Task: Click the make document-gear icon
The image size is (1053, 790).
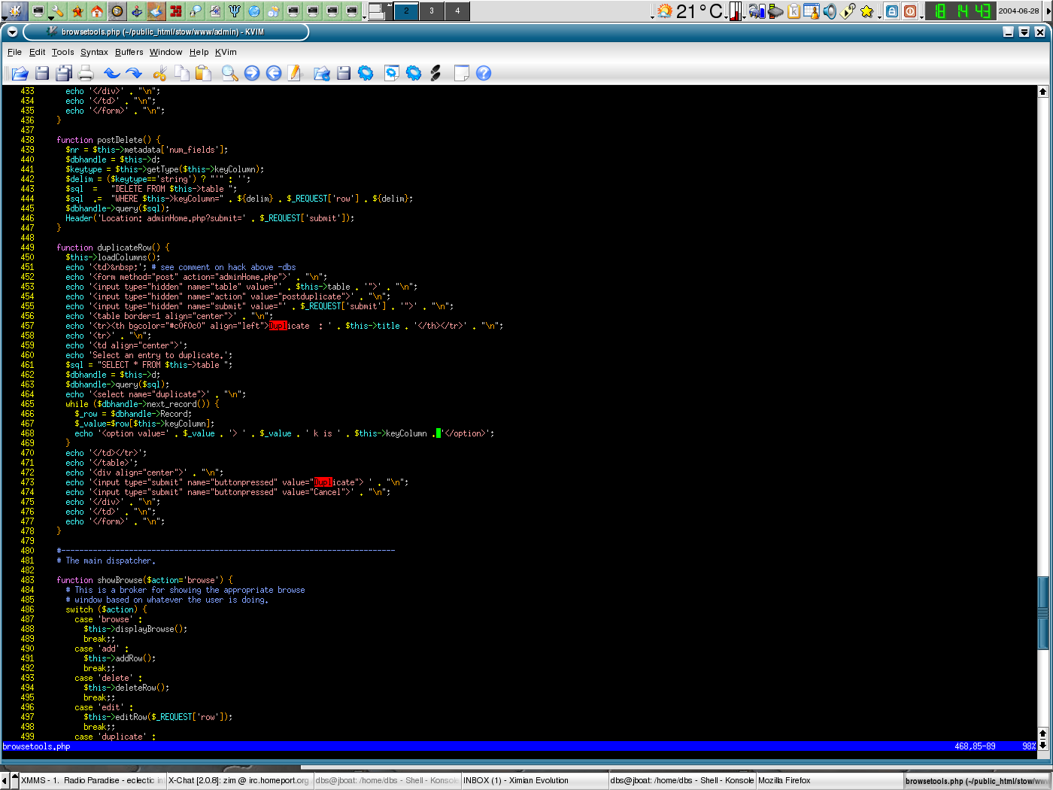Action: 391,73
